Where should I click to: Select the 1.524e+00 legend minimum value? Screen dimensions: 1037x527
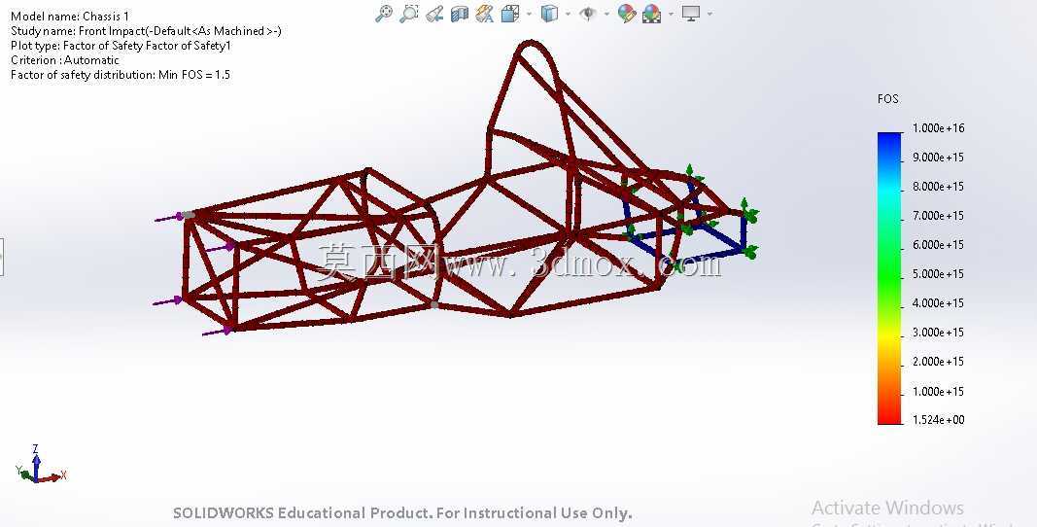point(938,420)
